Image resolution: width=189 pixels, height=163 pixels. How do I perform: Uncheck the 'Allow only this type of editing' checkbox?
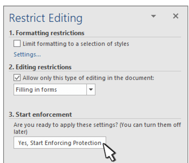point(17,78)
